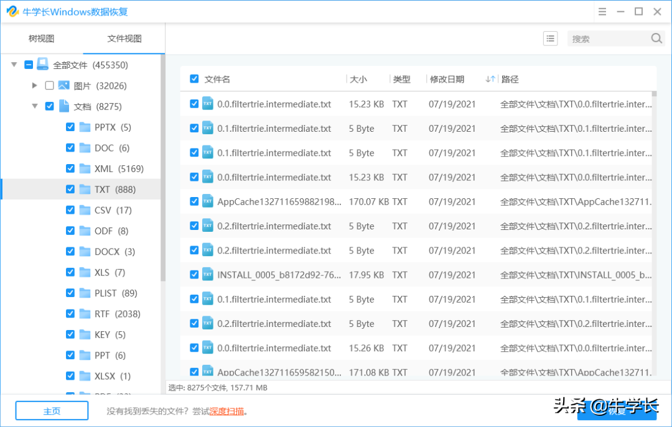Click the left tree panel scrollbar
Screen dimensions: 672x427
point(163,168)
